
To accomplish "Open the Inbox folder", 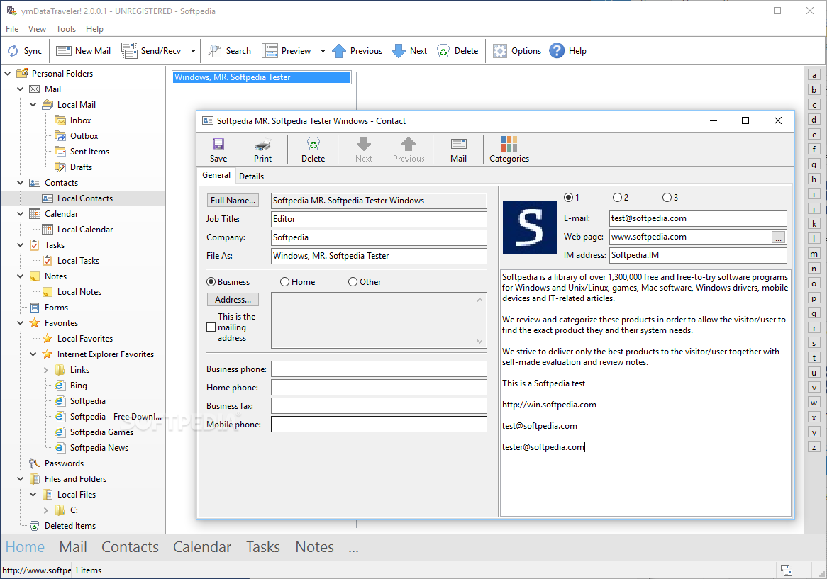I will pos(81,120).
